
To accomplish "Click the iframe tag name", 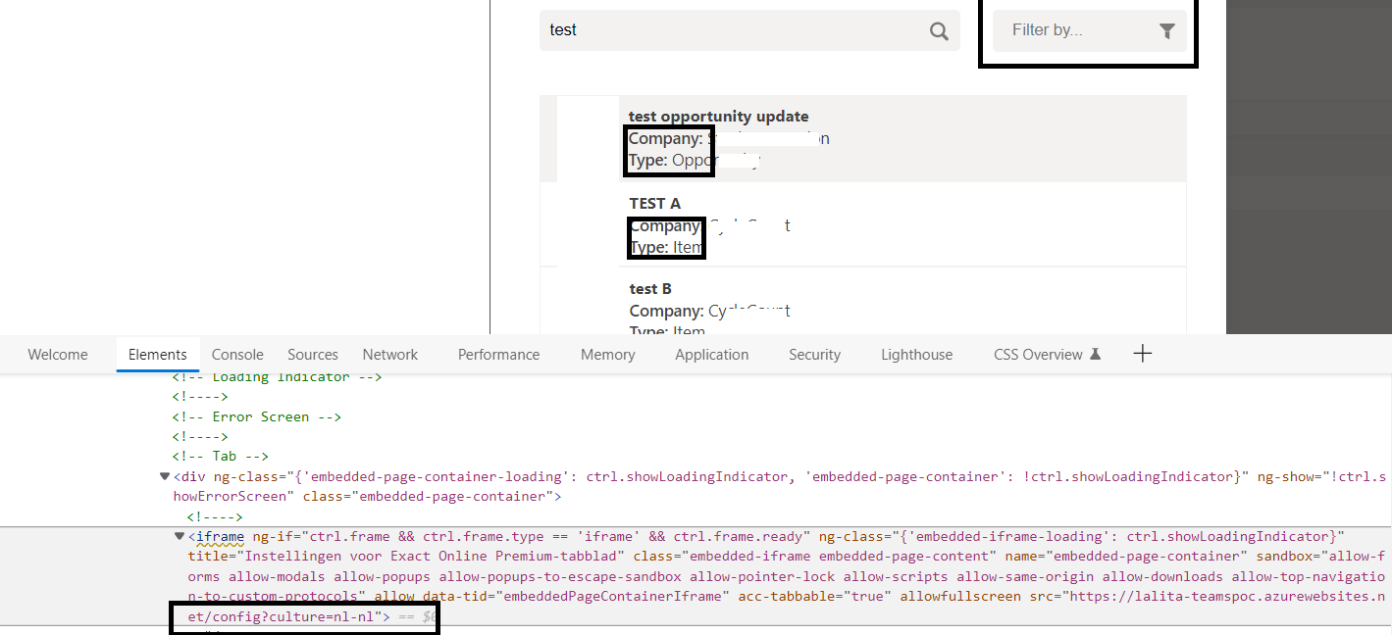I will 220,536.
